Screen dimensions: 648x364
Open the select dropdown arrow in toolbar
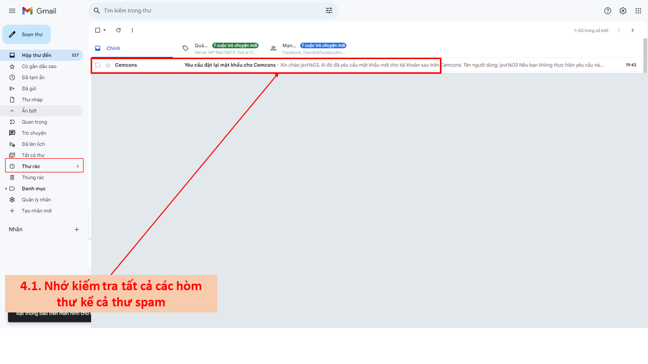click(x=105, y=30)
